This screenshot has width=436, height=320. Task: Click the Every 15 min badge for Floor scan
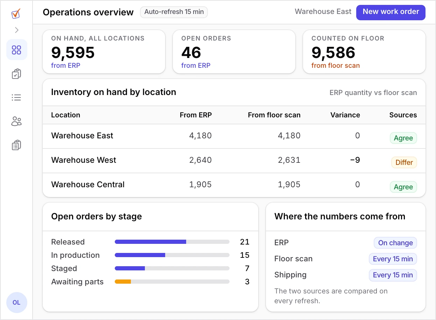(393, 259)
